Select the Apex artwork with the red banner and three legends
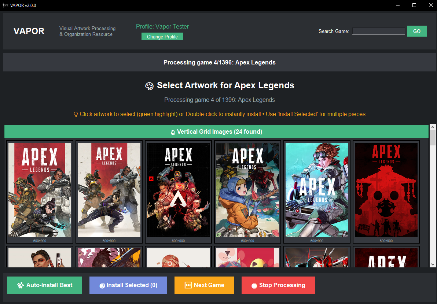The width and height of the screenshot is (437, 304). [x=40, y=190]
